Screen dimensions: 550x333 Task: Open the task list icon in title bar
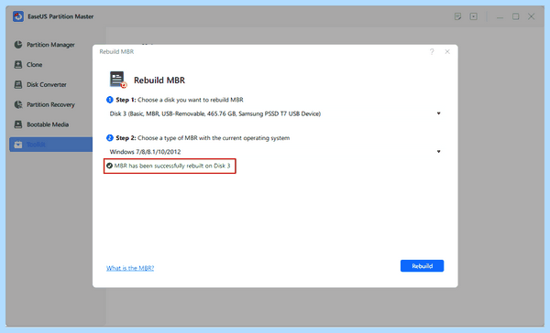(457, 16)
